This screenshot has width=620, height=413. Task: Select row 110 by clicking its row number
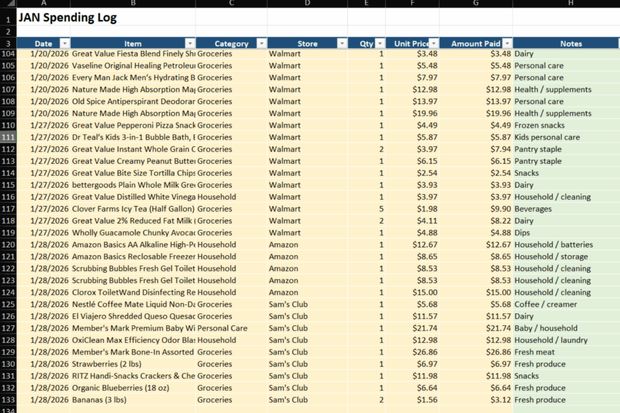[9, 125]
